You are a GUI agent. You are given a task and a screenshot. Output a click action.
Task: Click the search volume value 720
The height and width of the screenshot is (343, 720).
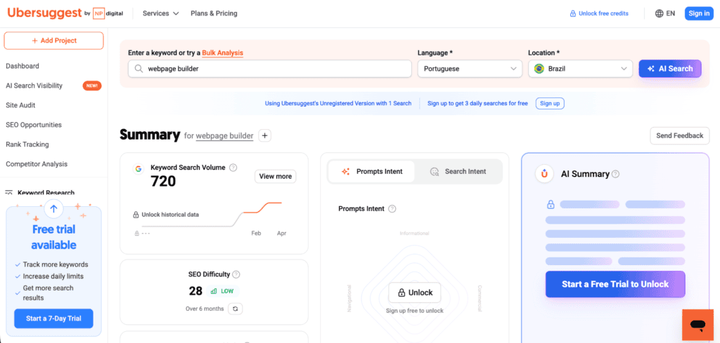click(x=163, y=182)
